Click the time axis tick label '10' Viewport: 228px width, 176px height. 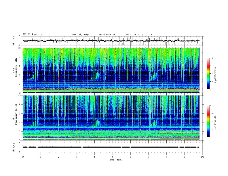click(x=202, y=157)
